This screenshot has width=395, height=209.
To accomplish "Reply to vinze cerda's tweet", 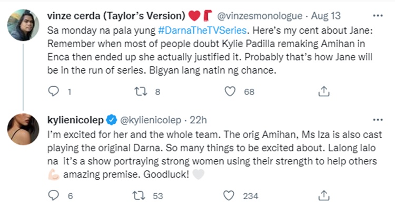I will pos(53,91).
